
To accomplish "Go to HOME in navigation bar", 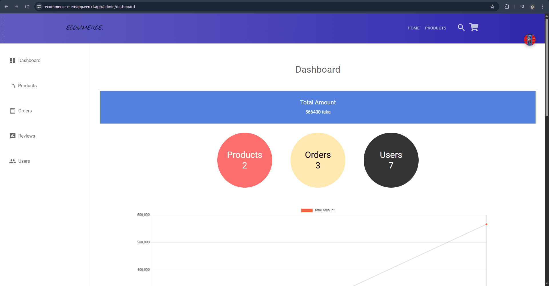I will [x=413, y=28].
